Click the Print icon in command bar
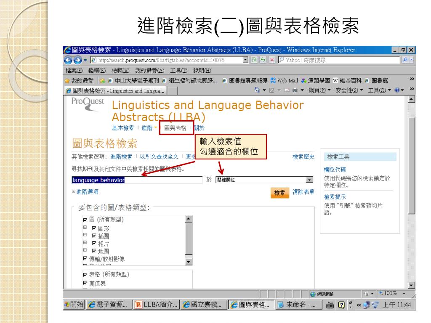This screenshot has width=431, height=323. tap(295, 90)
